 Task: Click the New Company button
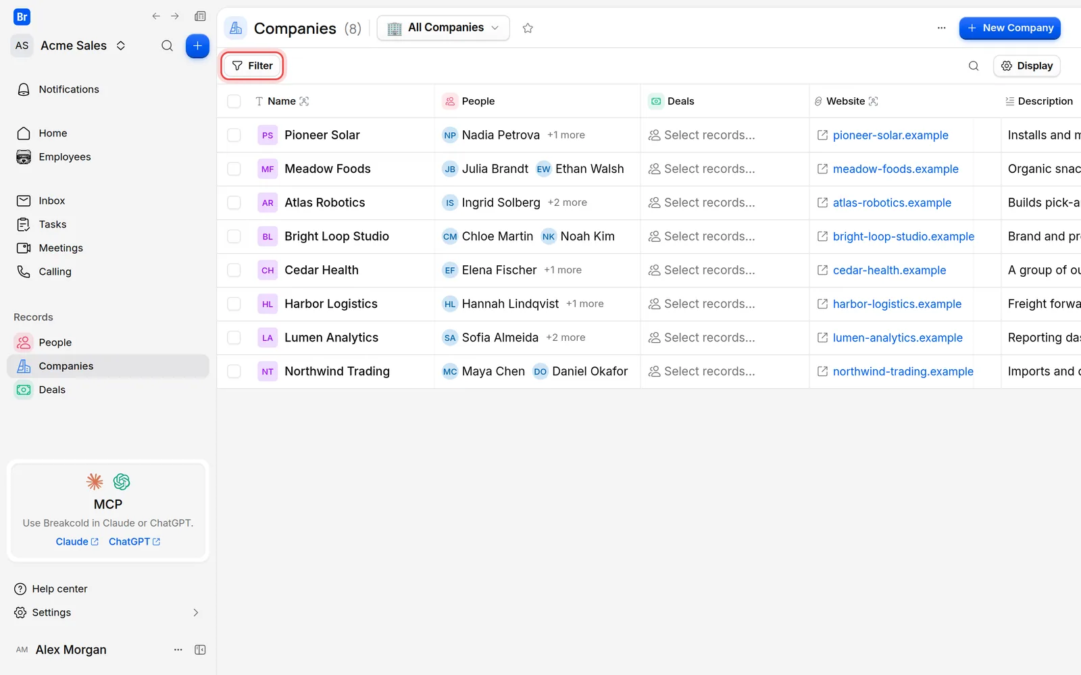tap(1010, 28)
